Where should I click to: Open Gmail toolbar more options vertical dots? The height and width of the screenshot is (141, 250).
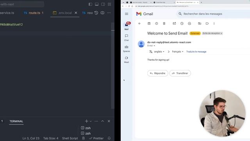tap(214, 23)
